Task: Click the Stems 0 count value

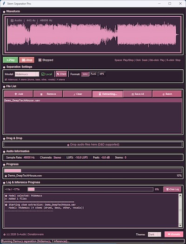Action: click(x=126, y=158)
